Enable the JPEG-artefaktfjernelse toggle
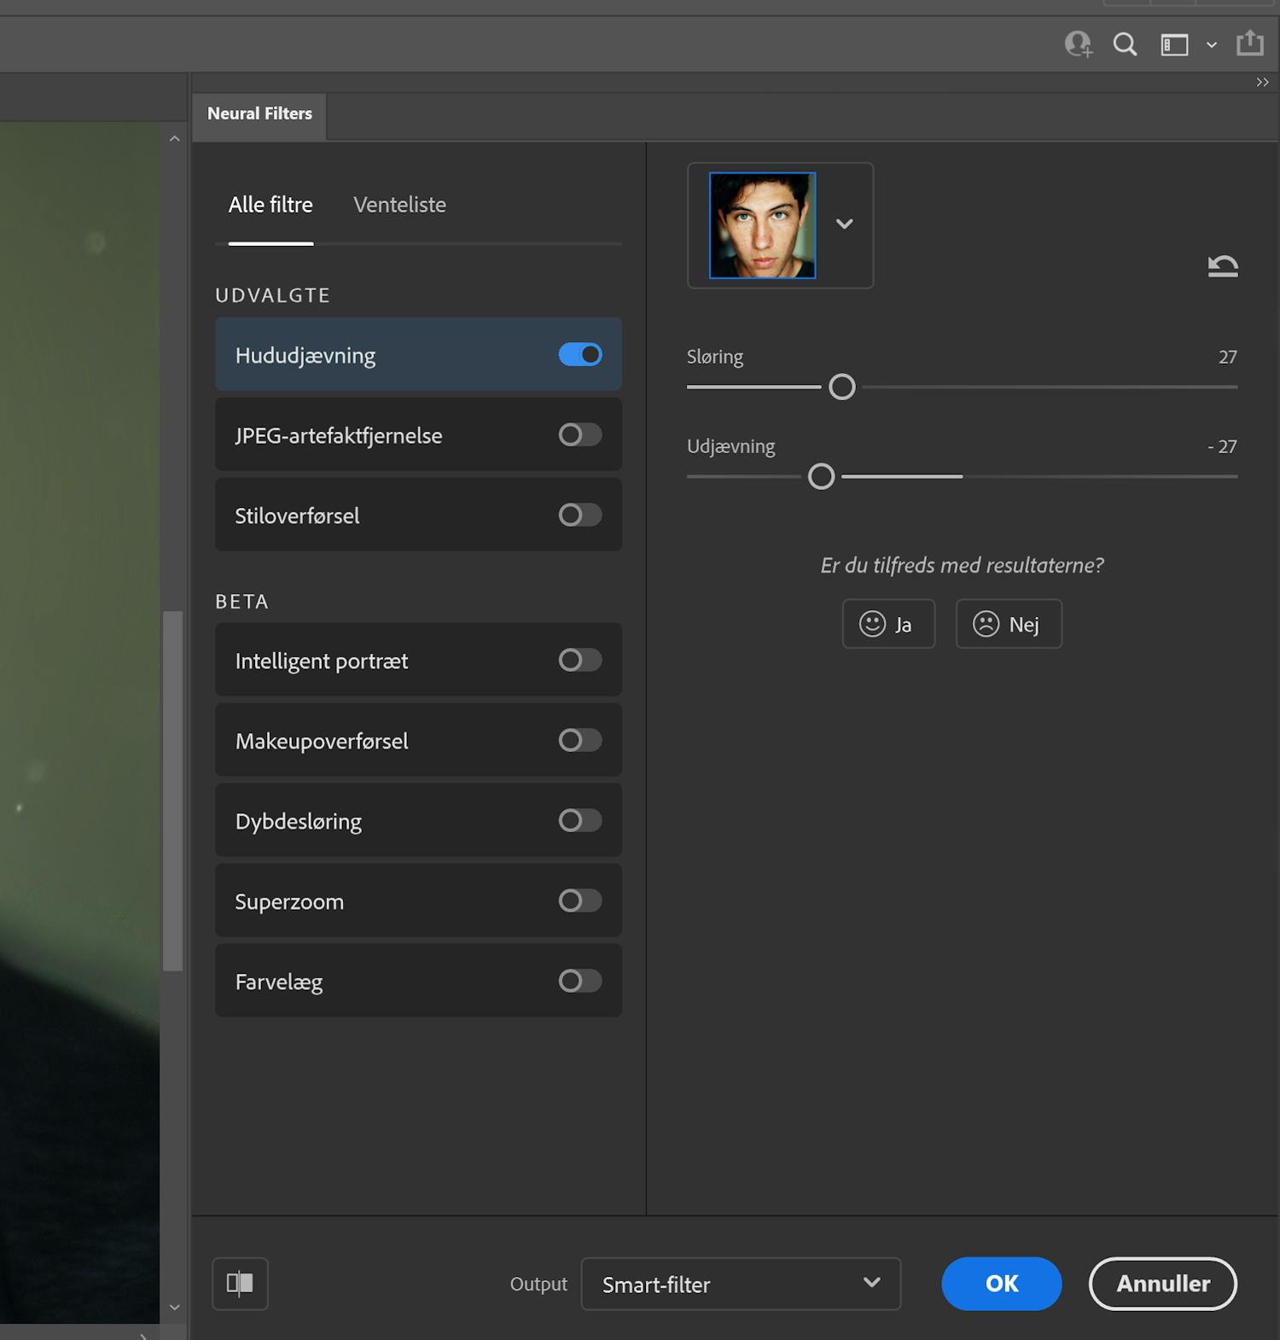1280x1340 pixels. [x=580, y=434]
